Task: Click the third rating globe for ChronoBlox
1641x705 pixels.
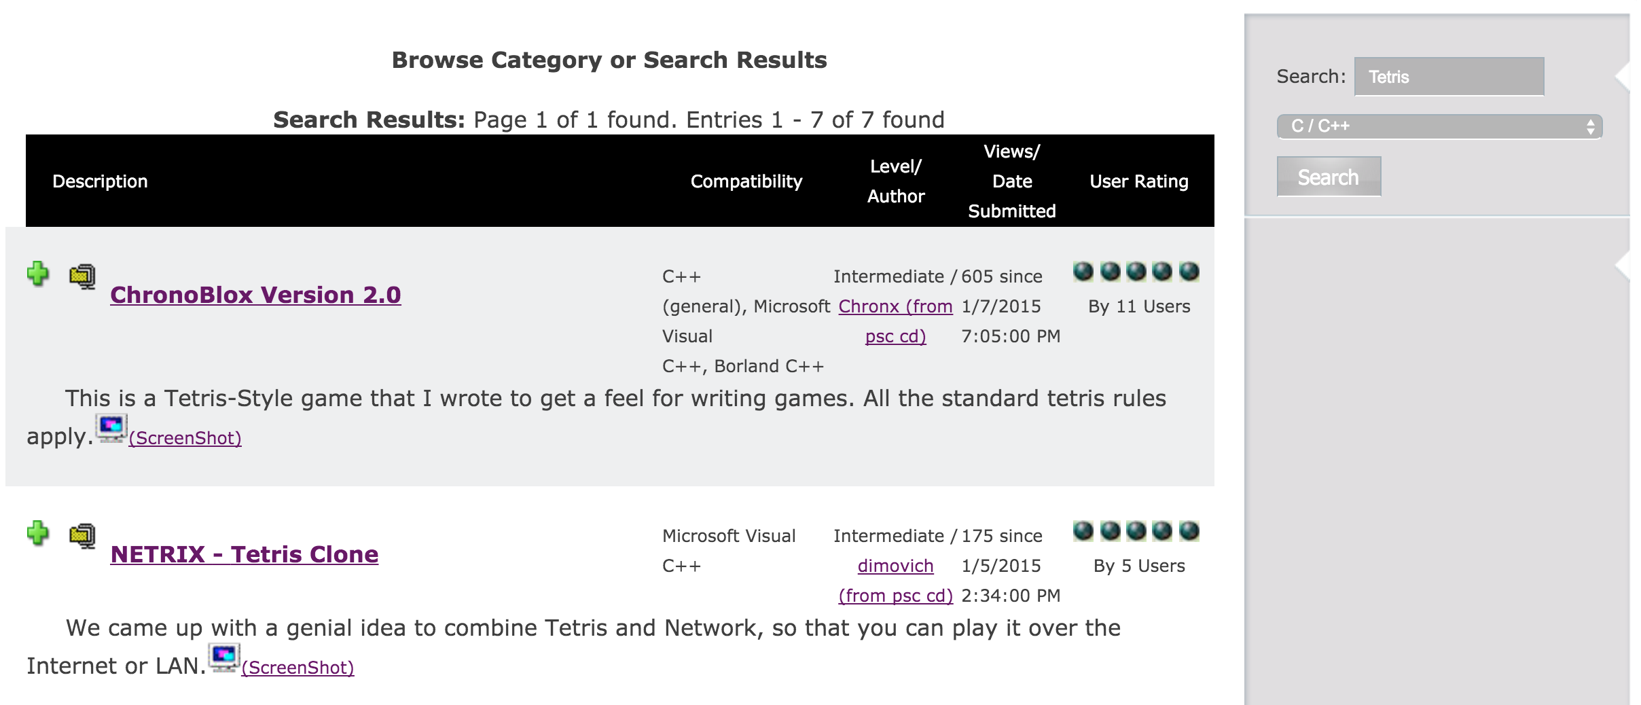Action: coord(1136,272)
